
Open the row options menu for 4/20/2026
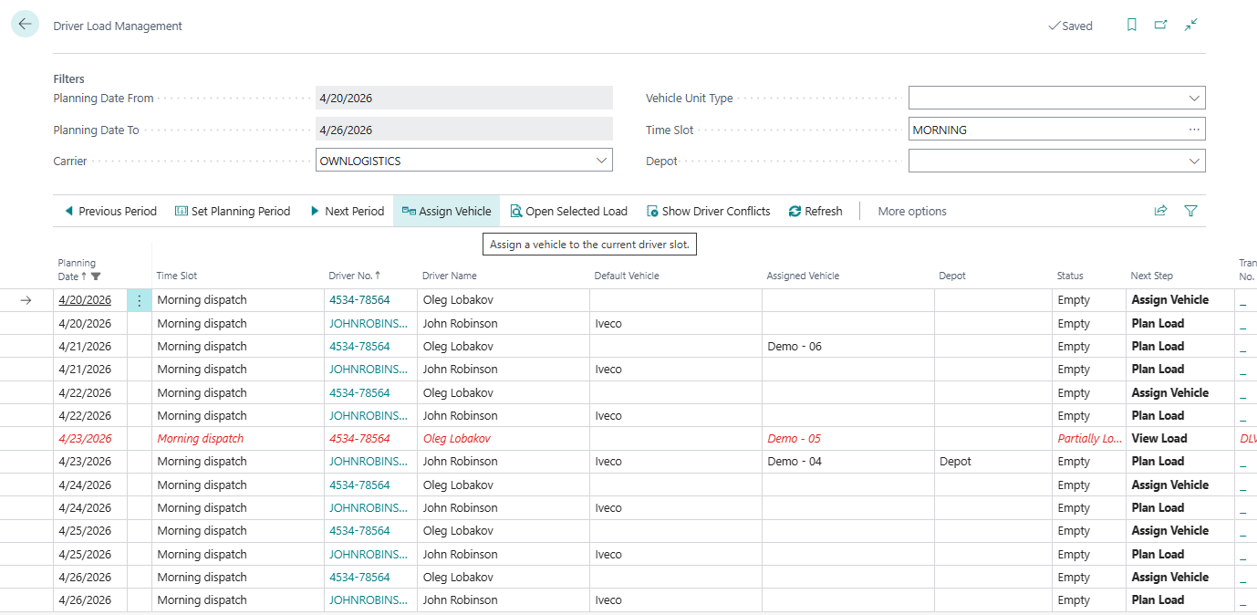pyautogui.click(x=138, y=299)
